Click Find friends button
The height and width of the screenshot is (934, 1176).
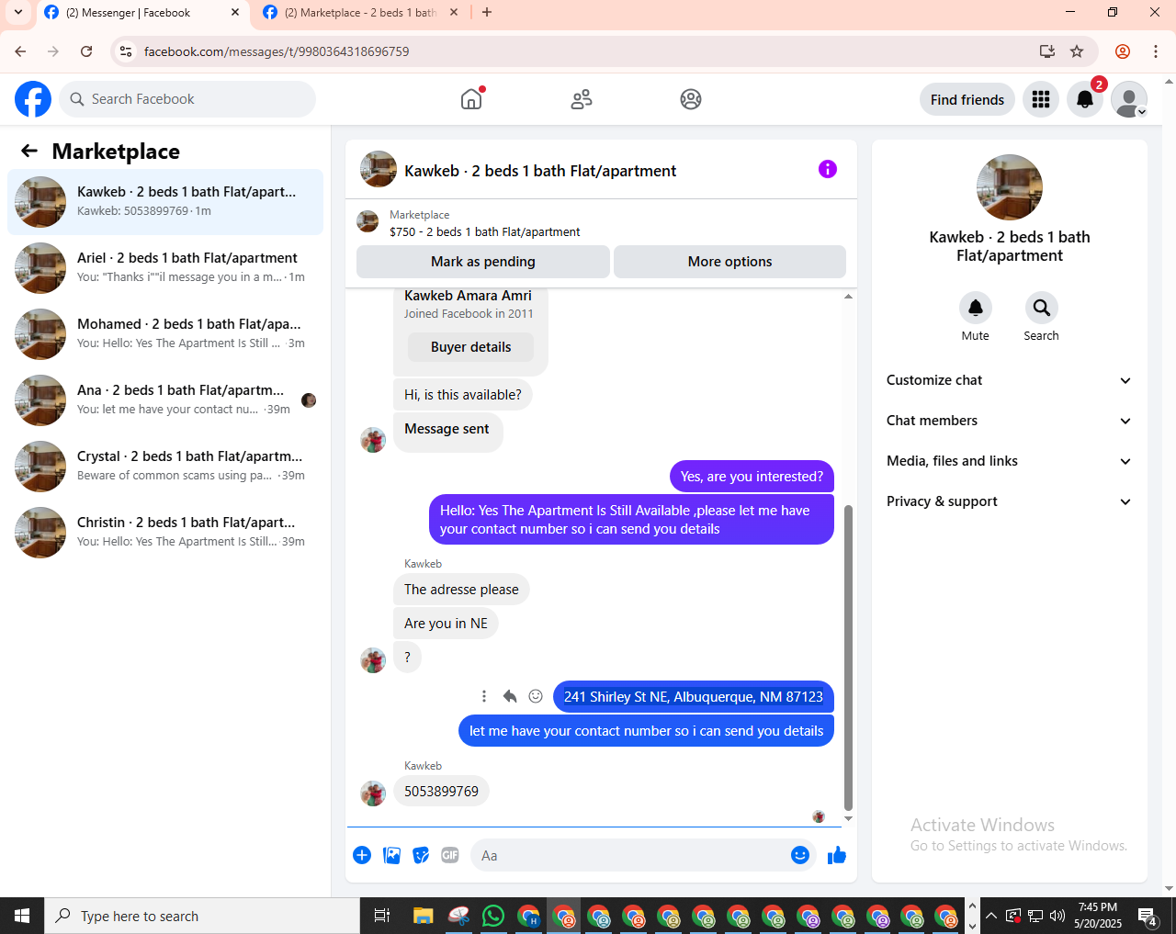pyautogui.click(x=967, y=99)
